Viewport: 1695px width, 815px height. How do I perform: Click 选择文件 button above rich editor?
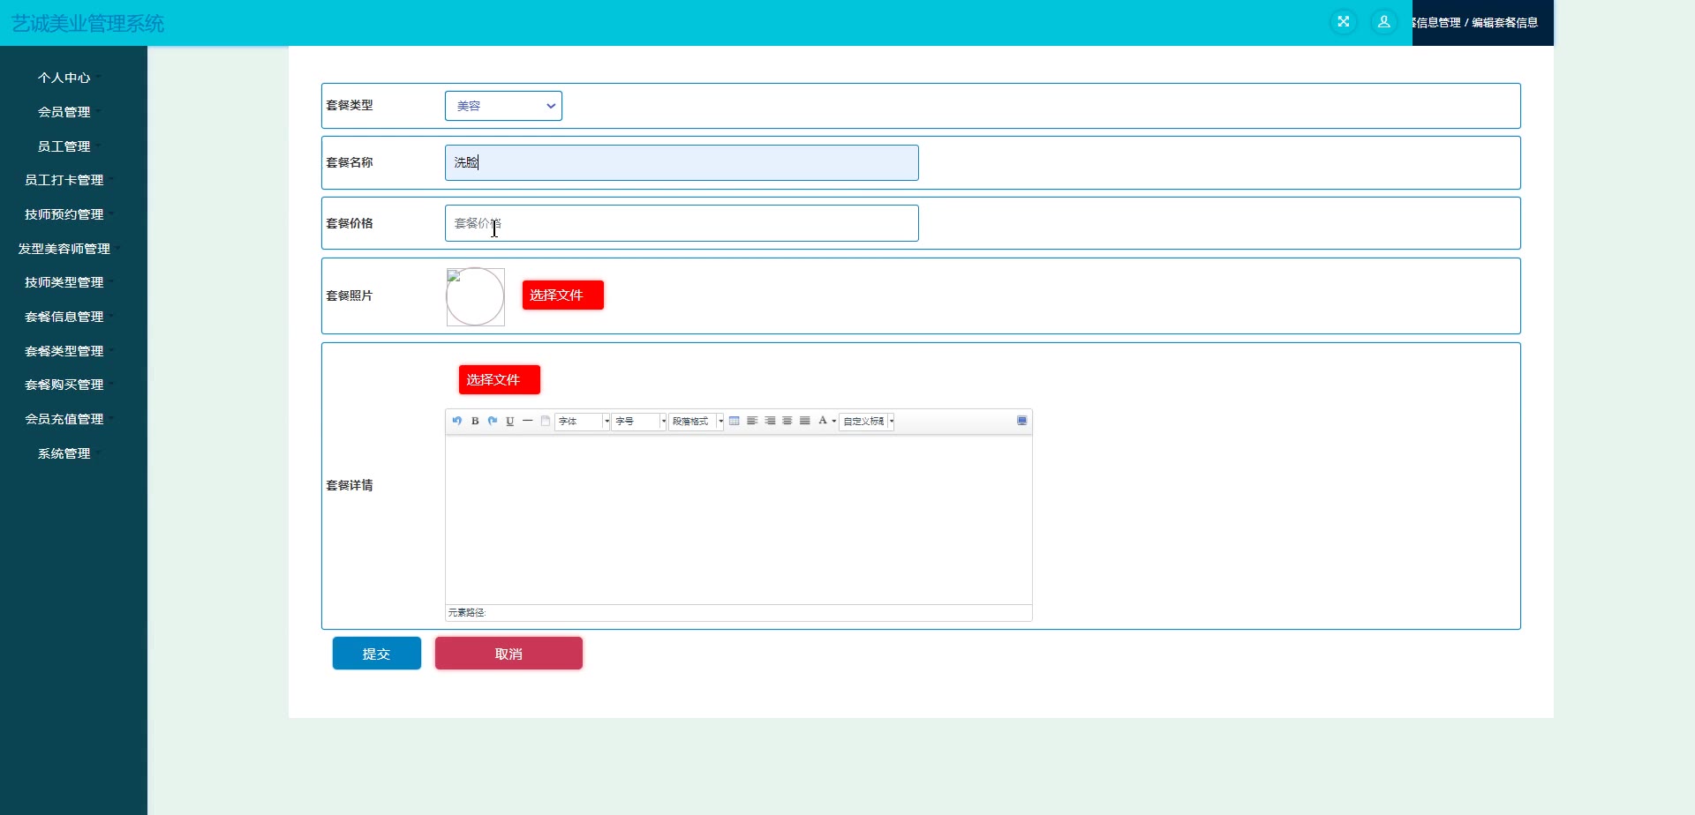pyautogui.click(x=500, y=380)
